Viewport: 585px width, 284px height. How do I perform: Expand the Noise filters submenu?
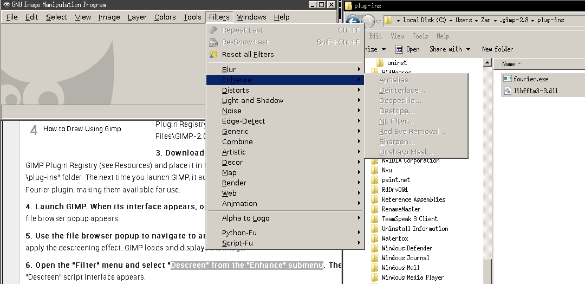pos(285,111)
